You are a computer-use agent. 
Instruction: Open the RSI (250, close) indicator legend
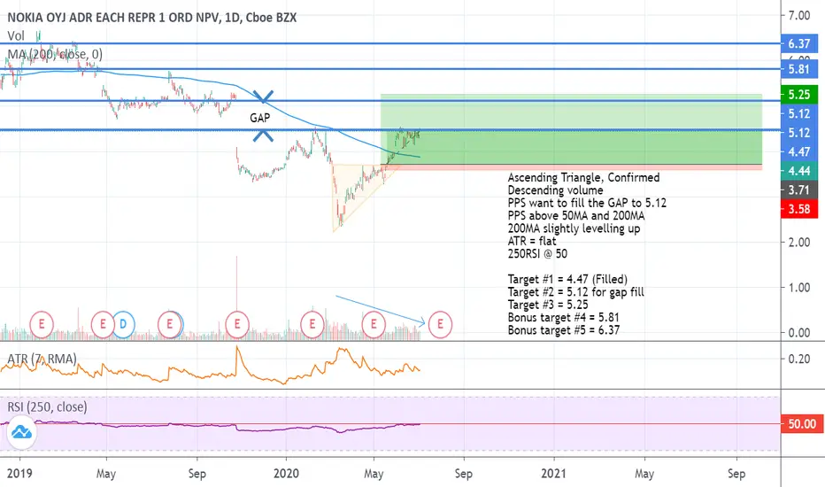47,406
